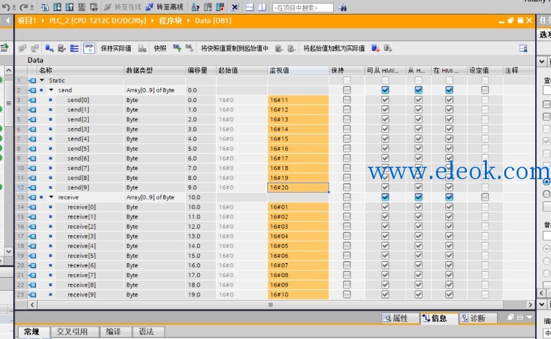Viewport: 551px width, 339px height.
Task: Toggle 设定值 checkbox for receive row
Action: point(485,197)
